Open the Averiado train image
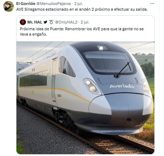 click(x=85, y=98)
